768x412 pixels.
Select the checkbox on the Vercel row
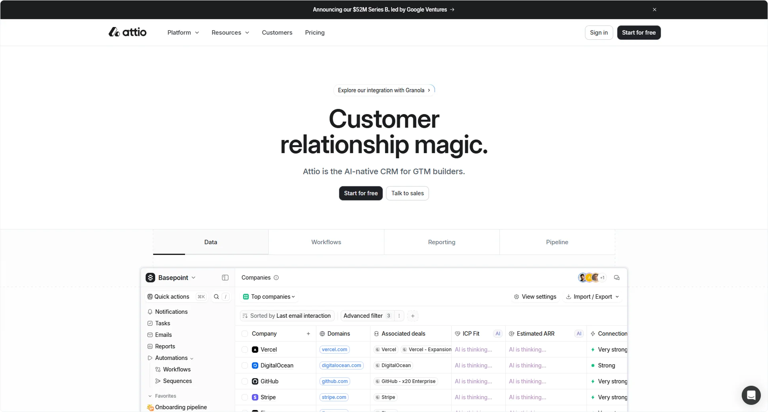(245, 350)
